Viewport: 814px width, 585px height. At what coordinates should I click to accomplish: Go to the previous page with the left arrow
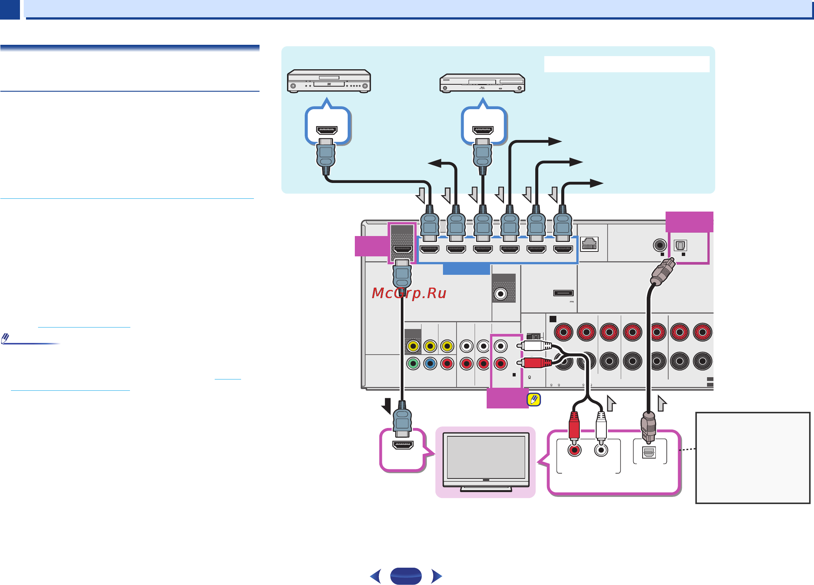[x=376, y=576]
